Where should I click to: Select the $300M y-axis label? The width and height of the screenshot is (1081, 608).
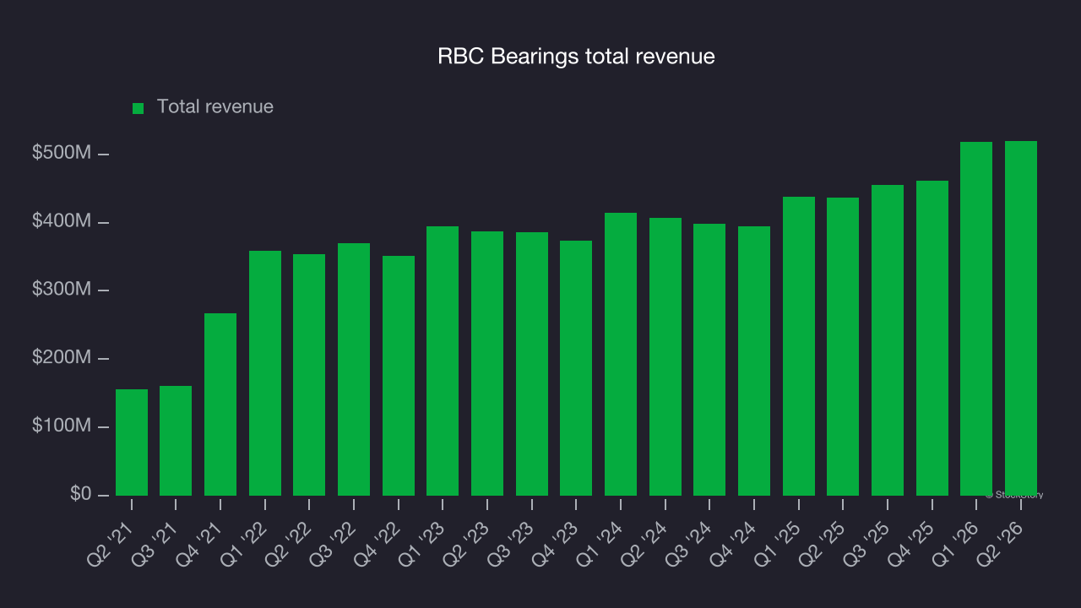(x=60, y=290)
